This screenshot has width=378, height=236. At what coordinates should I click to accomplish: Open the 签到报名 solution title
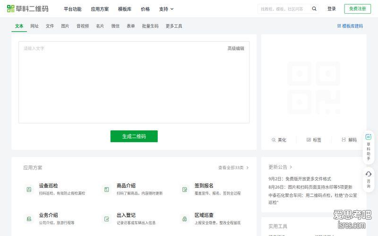(x=204, y=185)
